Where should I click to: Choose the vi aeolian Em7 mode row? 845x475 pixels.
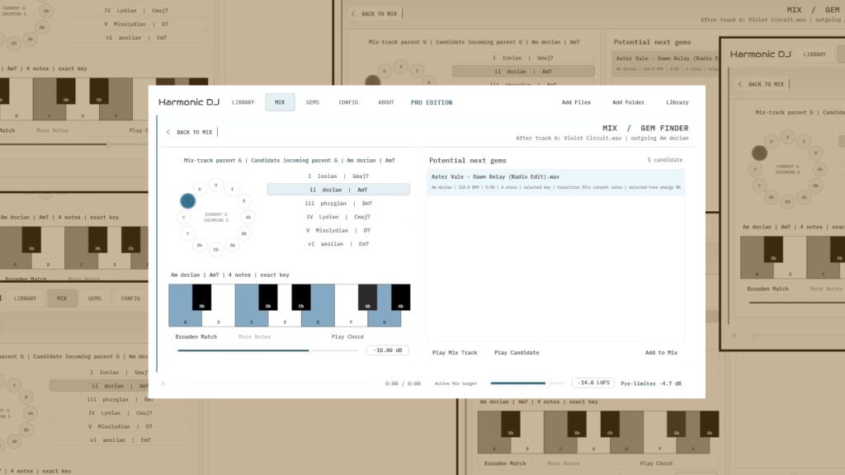tap(338, 243)
